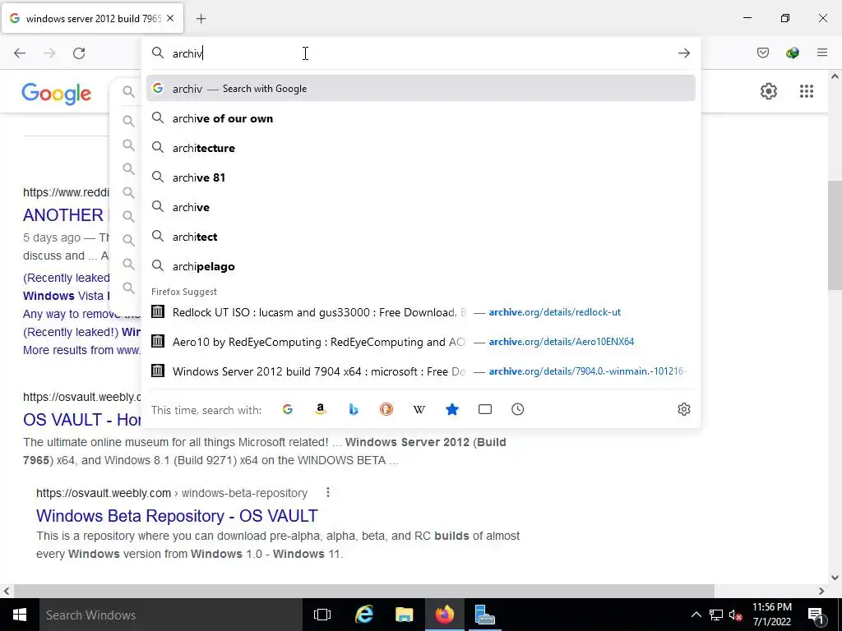This screenshot has height=631, width=842.
Task: Pick the 'architect' suggestion
Action: (420, 237)
